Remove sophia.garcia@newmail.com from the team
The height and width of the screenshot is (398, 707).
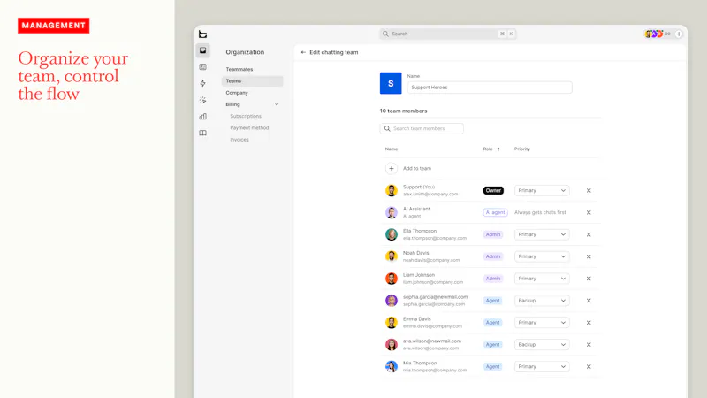click(x=589, y=301)
